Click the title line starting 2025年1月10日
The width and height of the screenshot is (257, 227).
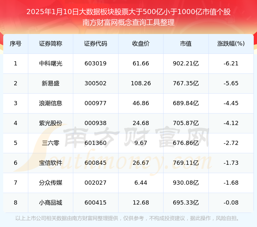[128, 12]
